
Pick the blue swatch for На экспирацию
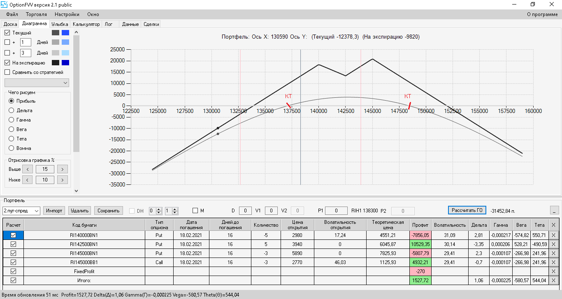point(65,63)
